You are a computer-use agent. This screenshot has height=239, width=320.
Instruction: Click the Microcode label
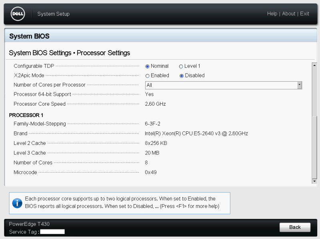click(x=25, y=172)
